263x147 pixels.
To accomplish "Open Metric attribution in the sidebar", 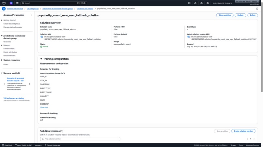I will pos(10,52).
